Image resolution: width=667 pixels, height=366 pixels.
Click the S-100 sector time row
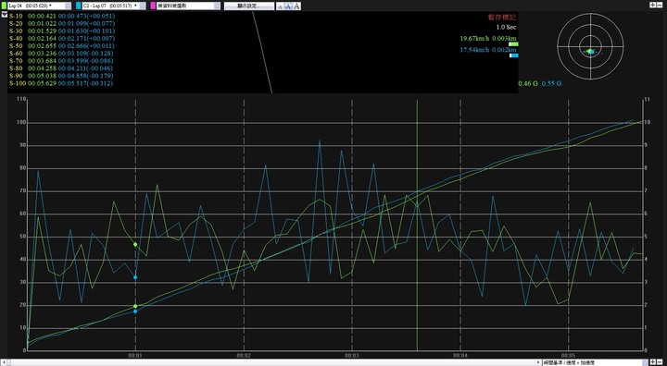61,84
